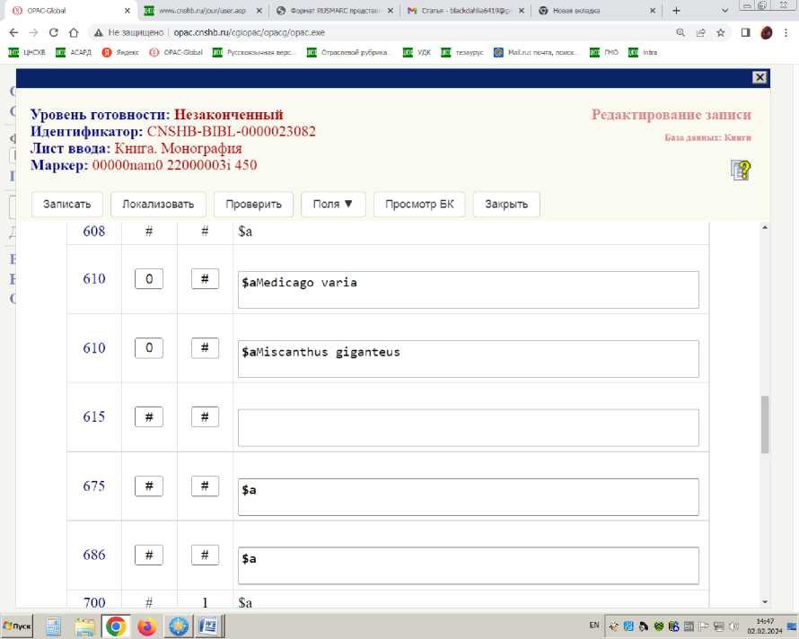The image size is (799, 639).
Task: Open the АСАРД bookmark
Action: pyautogui.click(x=74, y=52)
